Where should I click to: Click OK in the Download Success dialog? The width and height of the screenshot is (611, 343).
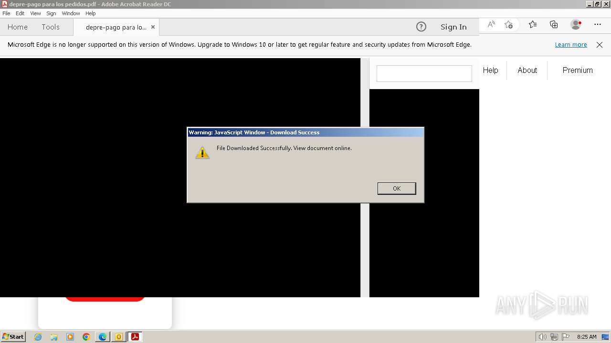point(397,189)
